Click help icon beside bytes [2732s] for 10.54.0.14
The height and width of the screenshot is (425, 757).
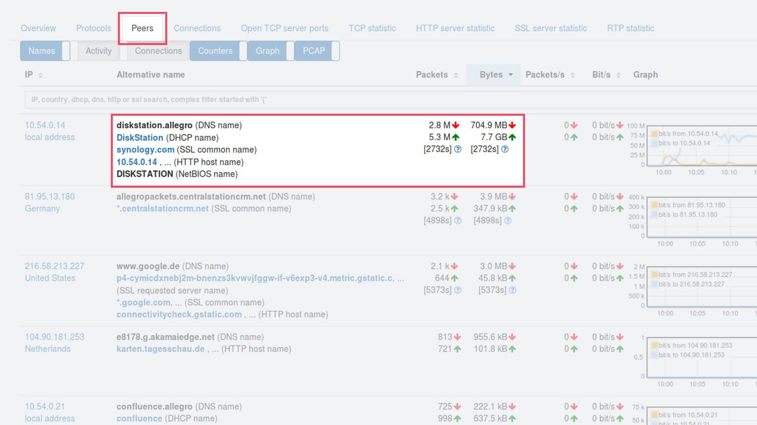[x=505, y=149]
